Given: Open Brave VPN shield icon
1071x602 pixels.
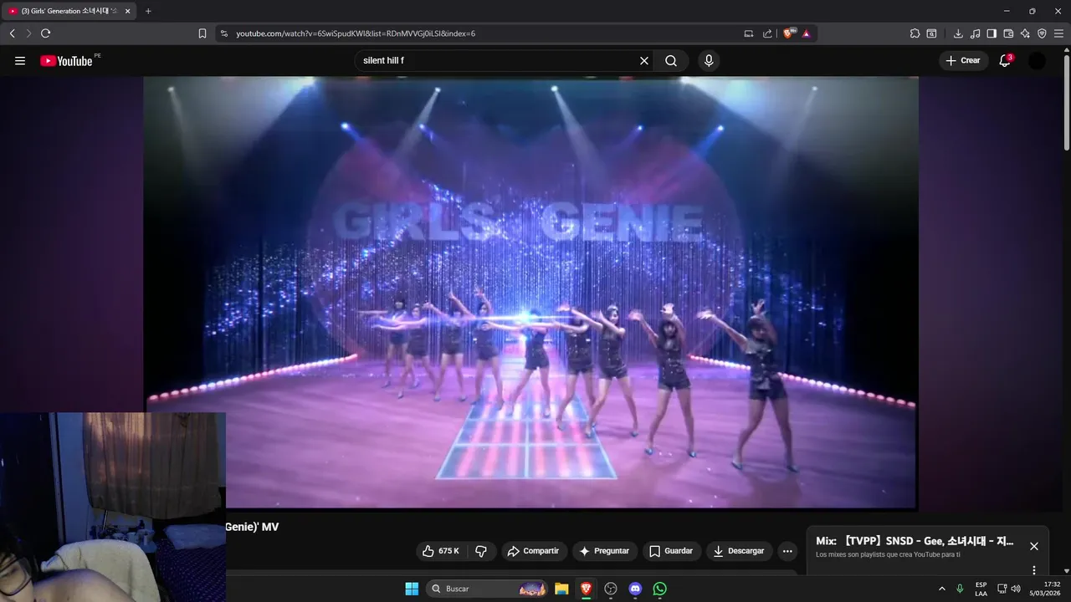Looking at the screenshot, I should click(x=1042, y=33).
